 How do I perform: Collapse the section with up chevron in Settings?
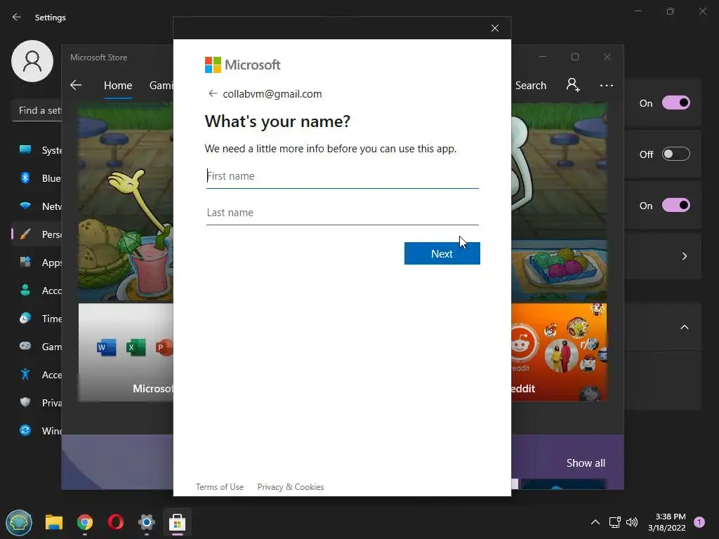tap(684, 327)
